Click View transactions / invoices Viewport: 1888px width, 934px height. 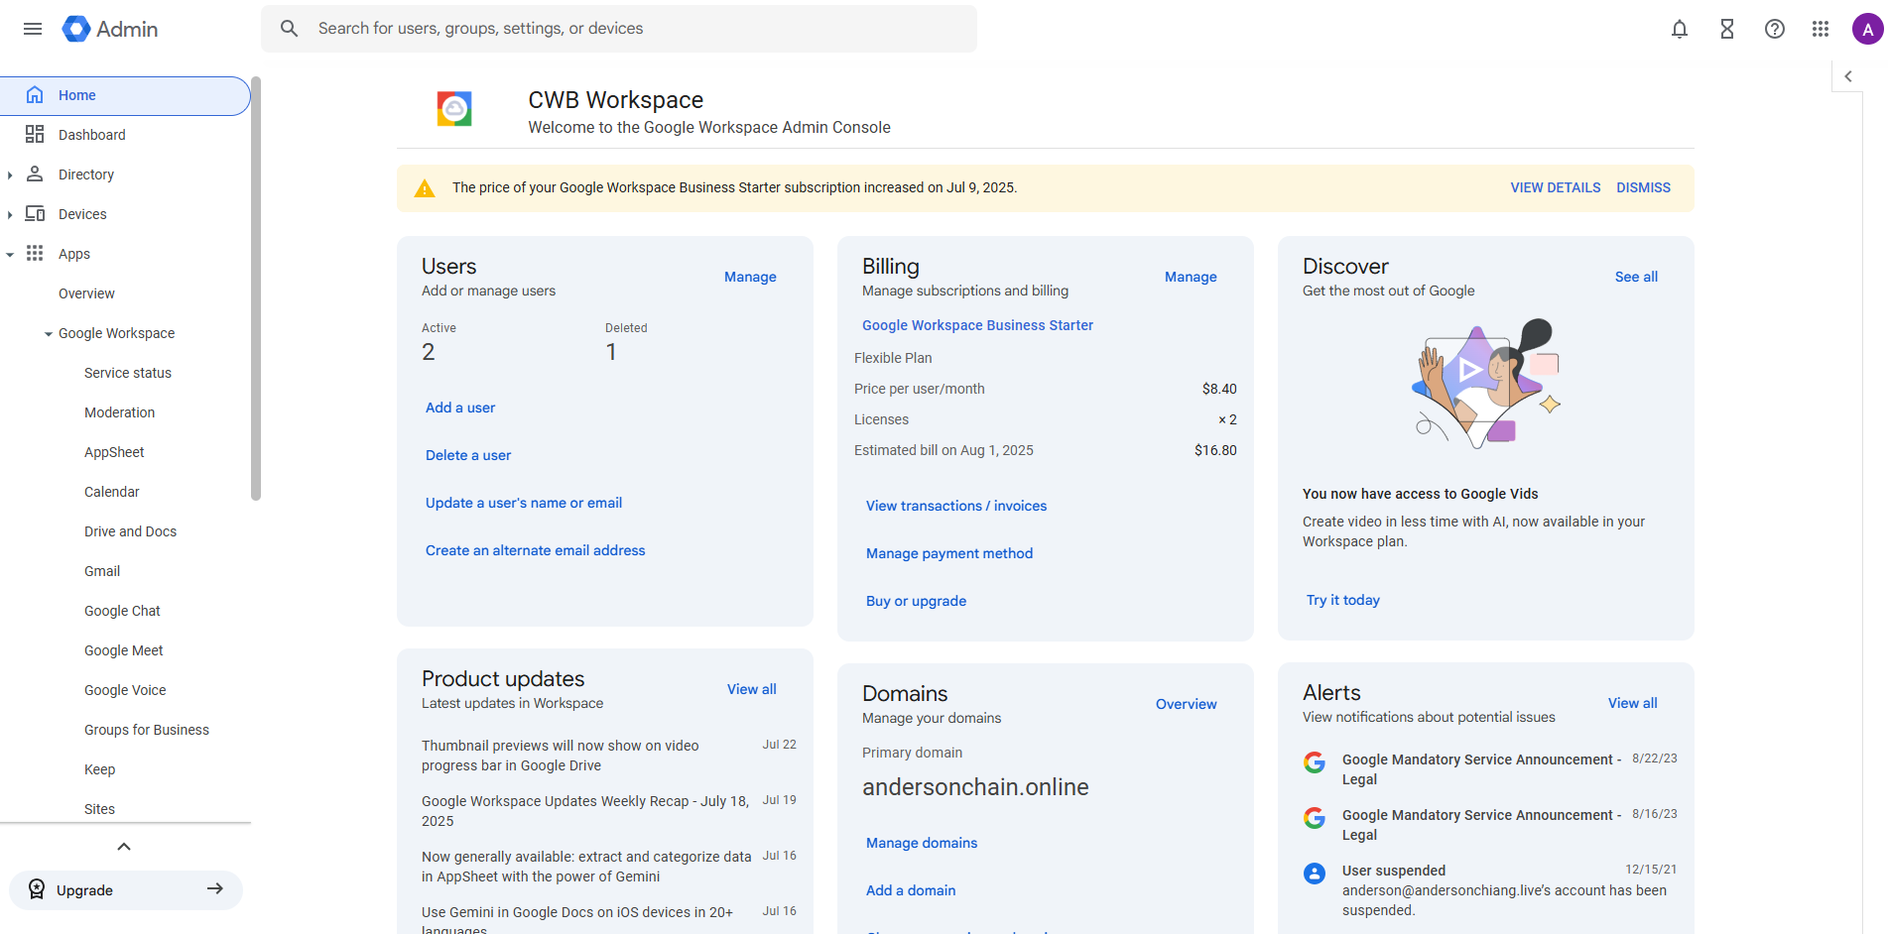tap(956, 506)
